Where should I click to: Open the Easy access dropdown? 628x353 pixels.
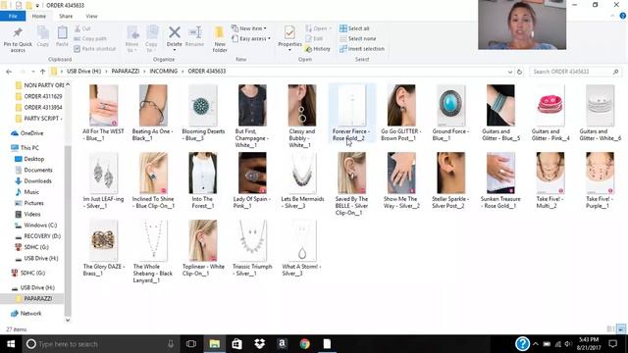tap(251, 38)
